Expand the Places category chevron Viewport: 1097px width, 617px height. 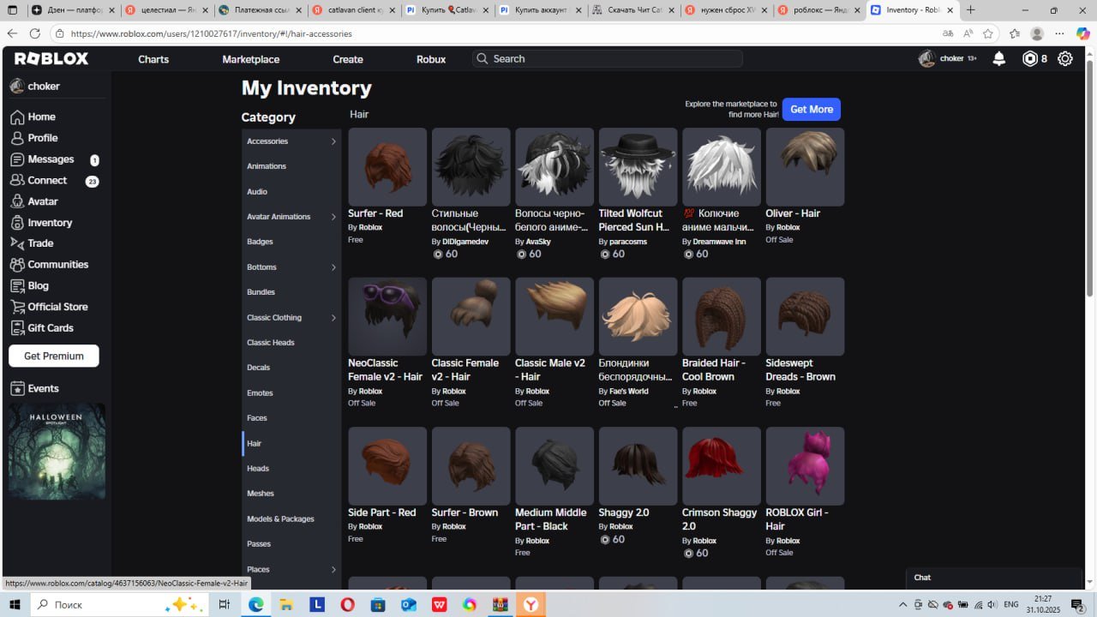tap(333, 570)
